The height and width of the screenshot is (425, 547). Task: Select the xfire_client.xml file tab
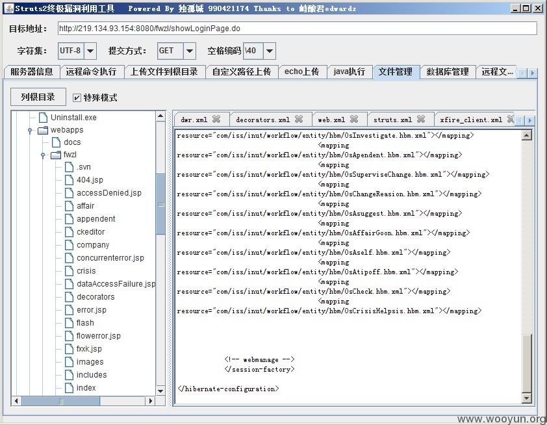click(471, 120)
